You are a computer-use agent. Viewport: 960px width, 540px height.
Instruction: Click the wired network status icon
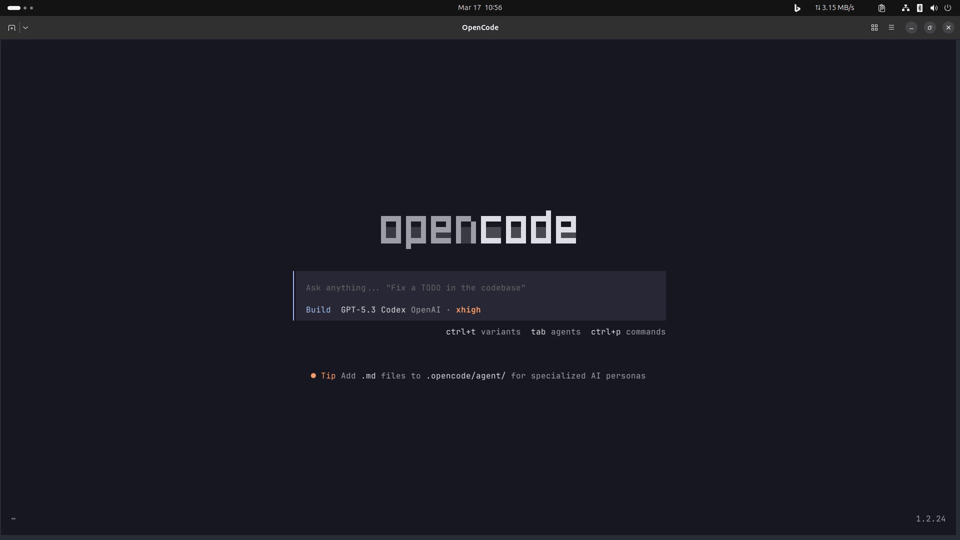[905, 7]
